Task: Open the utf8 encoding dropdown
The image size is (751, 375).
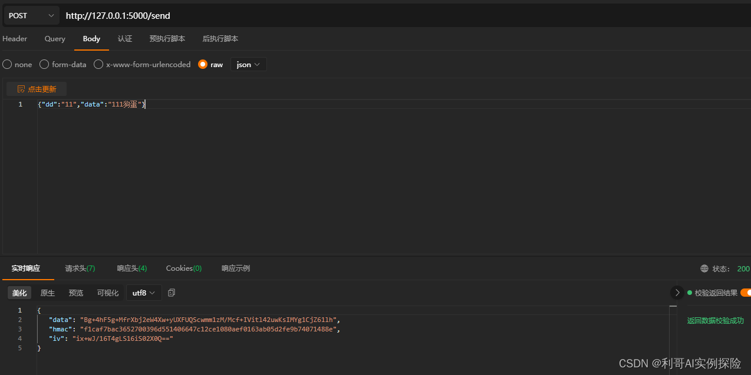Action: (x=144, y=293)
